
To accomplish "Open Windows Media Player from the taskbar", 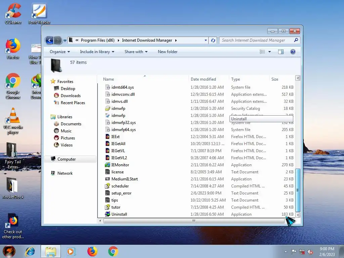I will [71, 251].
